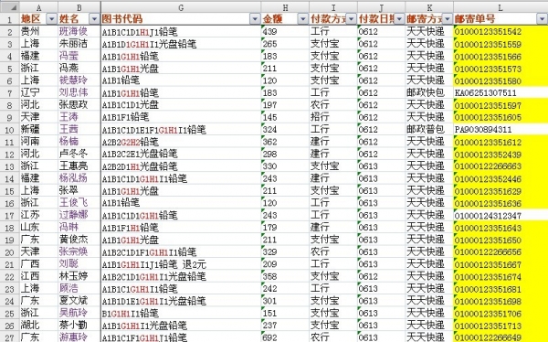
Task: Open filter dropdown for 付款日期 column
Action: tap(399, 19)
